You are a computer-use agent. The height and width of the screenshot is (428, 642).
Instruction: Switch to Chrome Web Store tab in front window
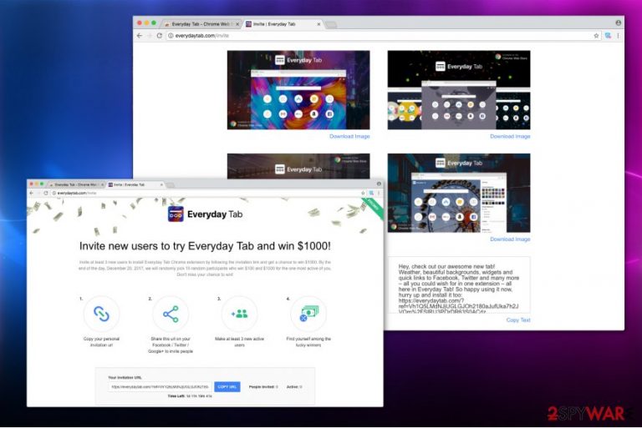pyautogui.click(x=77, y=184)
